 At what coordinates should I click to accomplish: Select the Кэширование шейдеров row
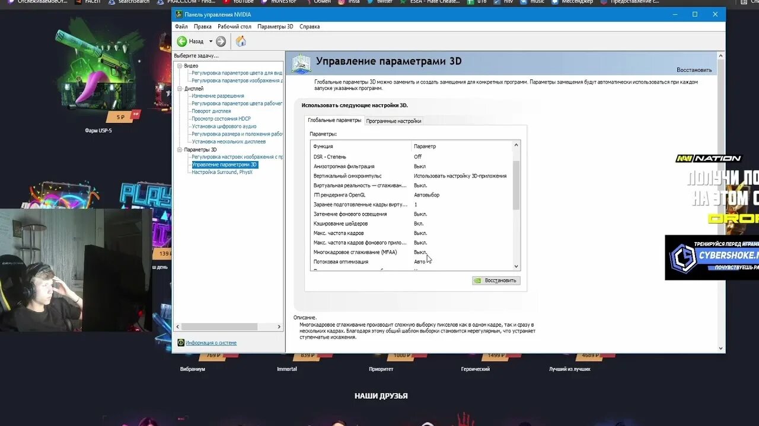coord(412,224)
